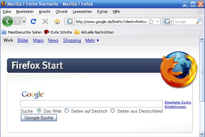Open the Ansicht menu
Viewport: 205px width, 137px height.
click(45, 12)
